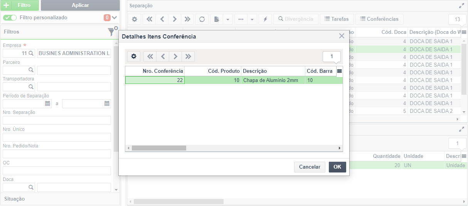
Task: Search Empresa with magnifier icon
Action: (31, 53)
